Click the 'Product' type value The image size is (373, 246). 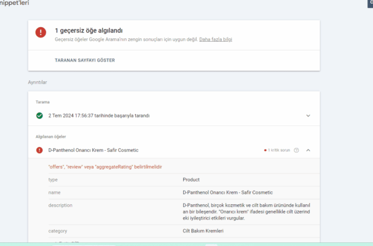191,180
